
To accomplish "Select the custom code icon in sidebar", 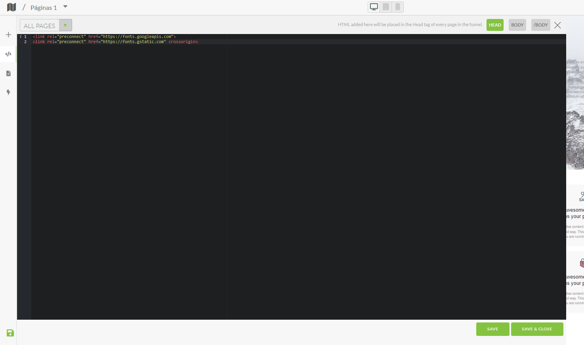I will click(8, 54).
